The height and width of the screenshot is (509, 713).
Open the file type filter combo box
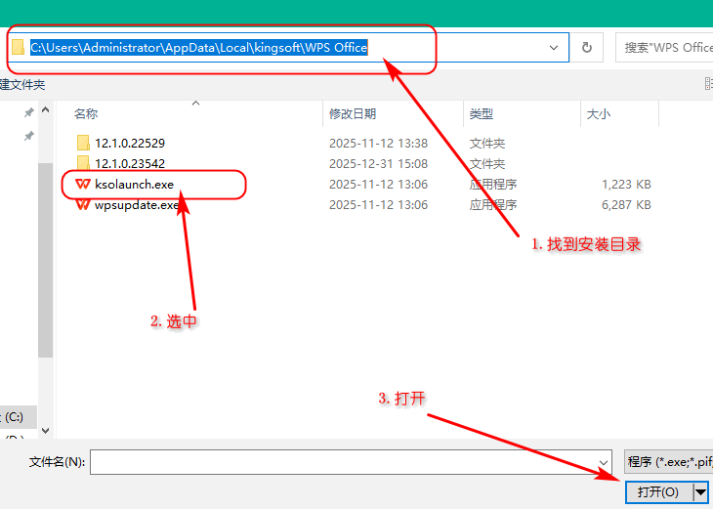pyautogui.click(x=668, y=462)
